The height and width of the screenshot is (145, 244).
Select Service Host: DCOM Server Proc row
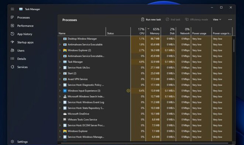click(145, 125)
